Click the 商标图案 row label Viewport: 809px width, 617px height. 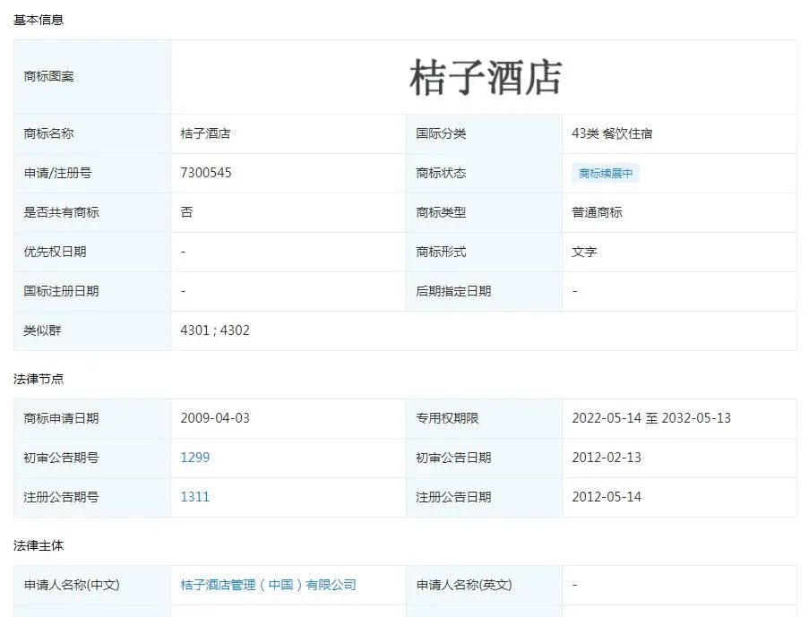(x=49, y=76)
